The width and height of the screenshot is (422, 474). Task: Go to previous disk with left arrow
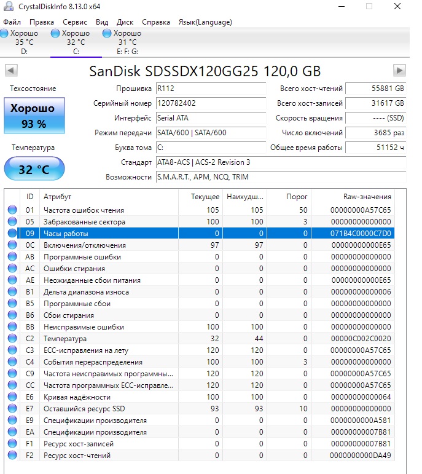(11, 71)
